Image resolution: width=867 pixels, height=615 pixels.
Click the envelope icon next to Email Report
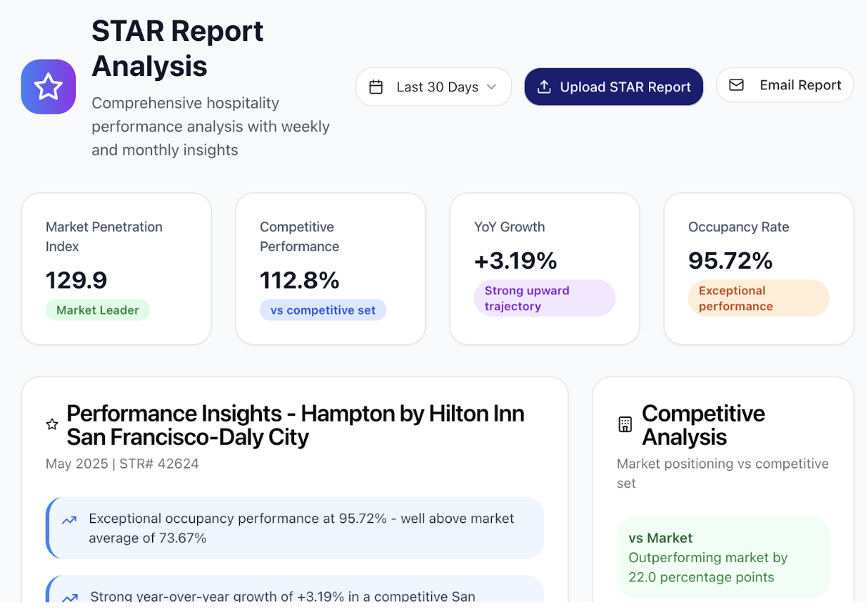736,84
